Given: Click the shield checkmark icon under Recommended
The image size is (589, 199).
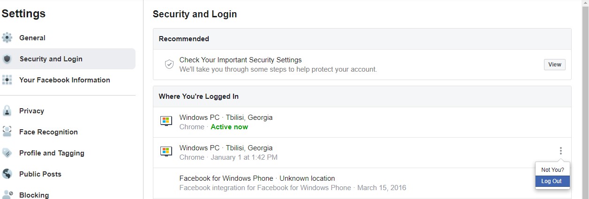Looking at the screenshot, I should click(x=169, y=65).
